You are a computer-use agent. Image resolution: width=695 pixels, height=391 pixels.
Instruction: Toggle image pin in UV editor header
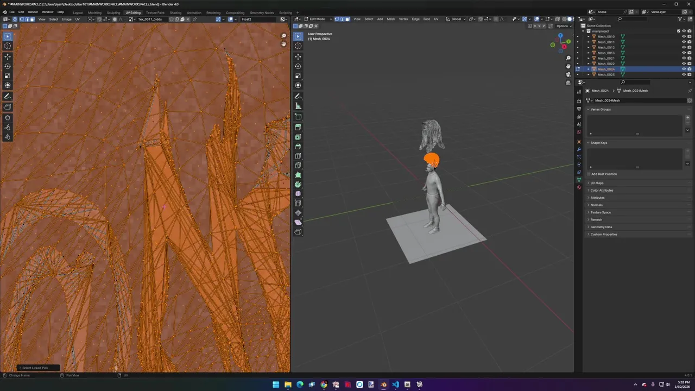click(195, 19)
